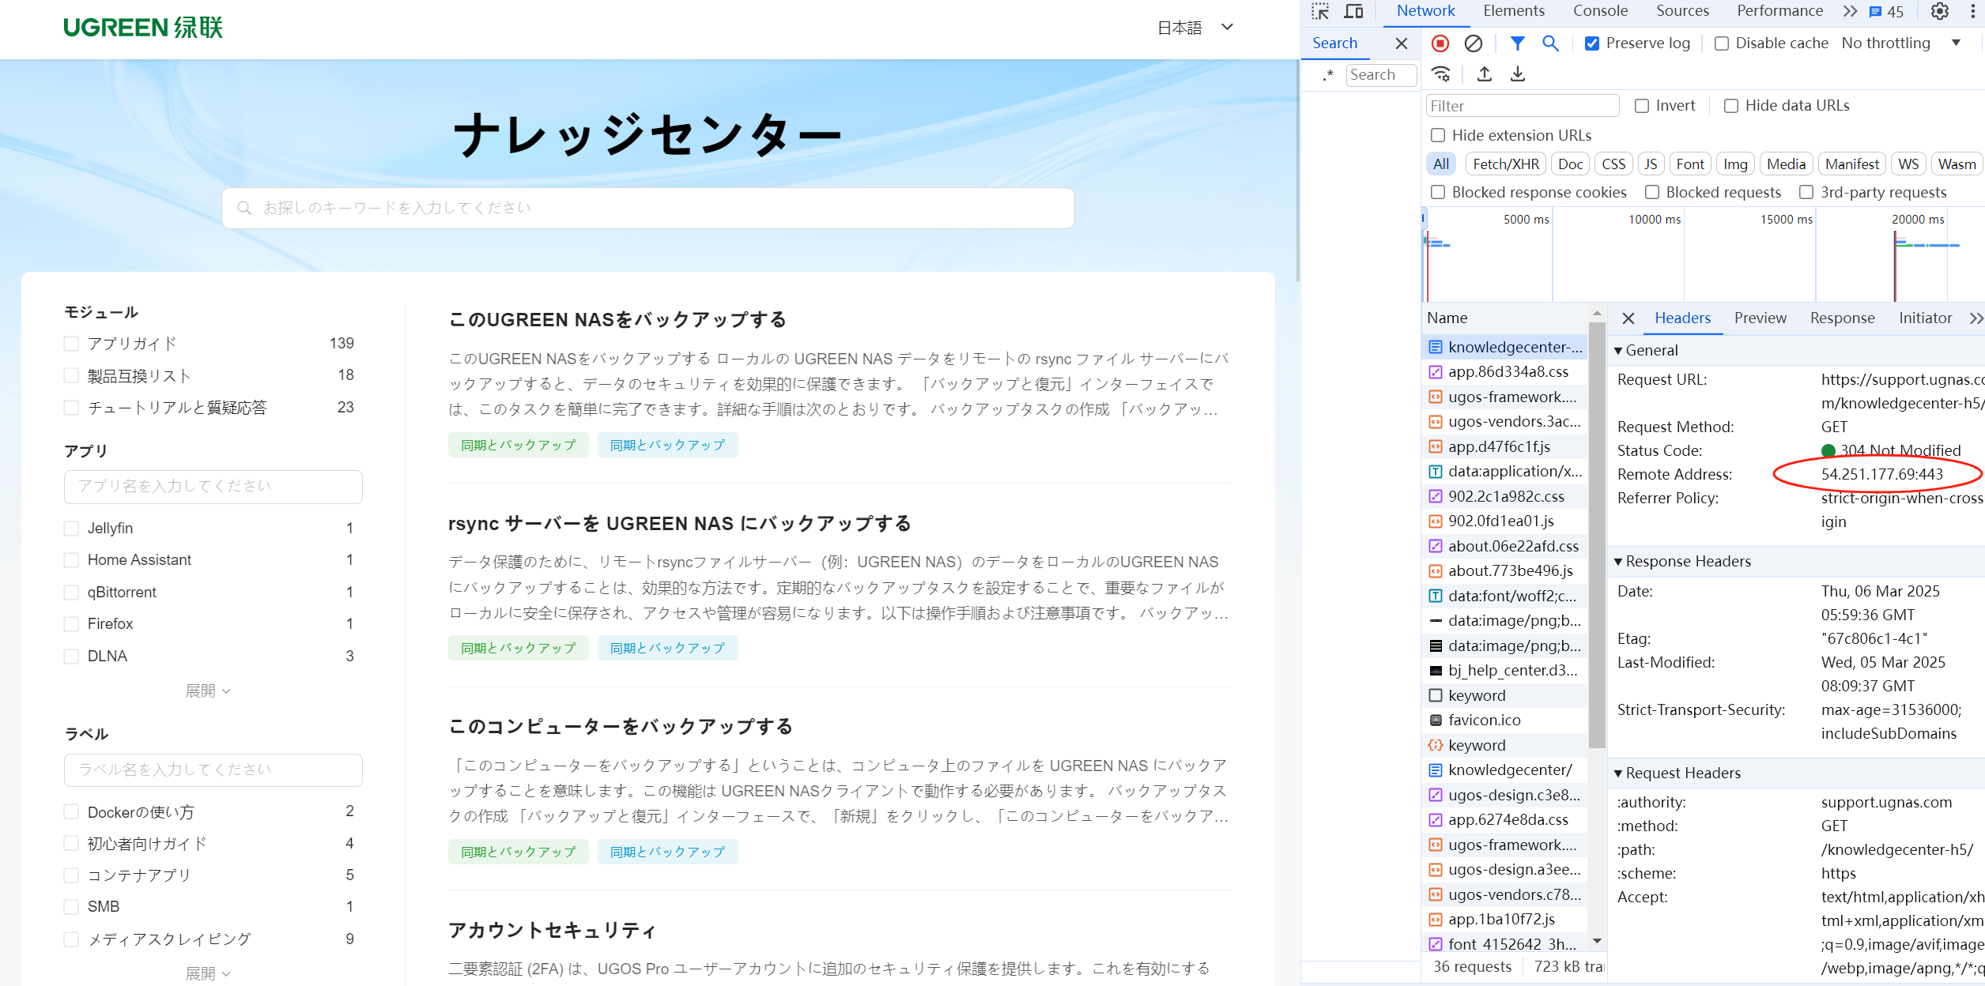Click the export HAR download icon
This screenshot has width=1985, height=986.
coord(1518,74)
